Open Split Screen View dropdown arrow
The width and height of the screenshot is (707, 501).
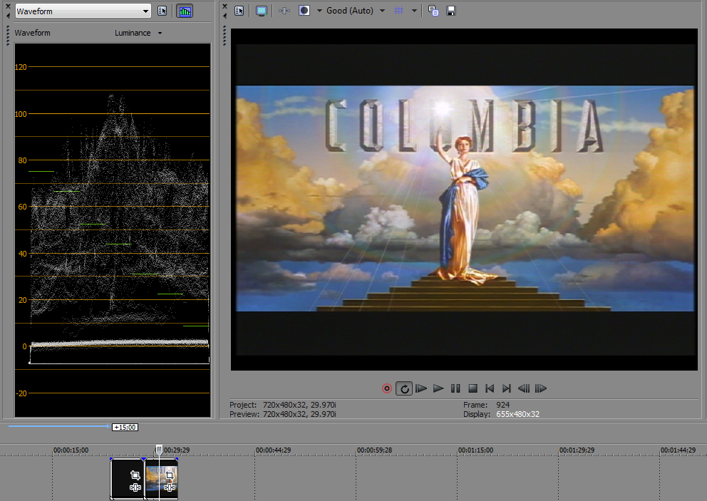[x=319, y=11]
